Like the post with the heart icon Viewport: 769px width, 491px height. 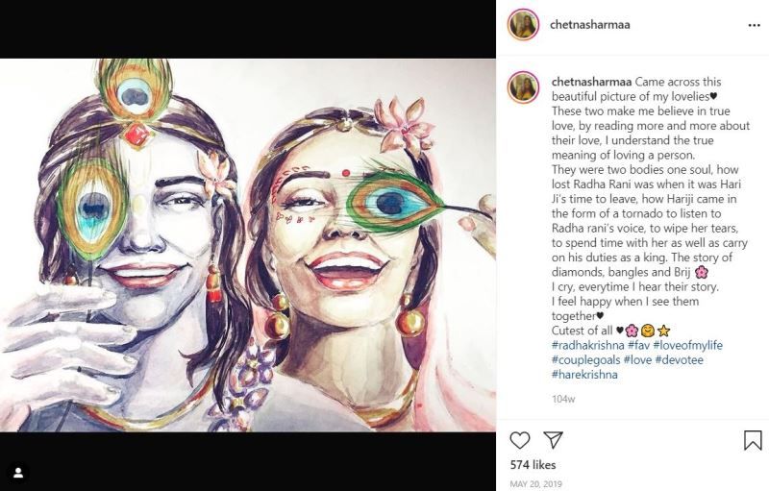(520, 440)
